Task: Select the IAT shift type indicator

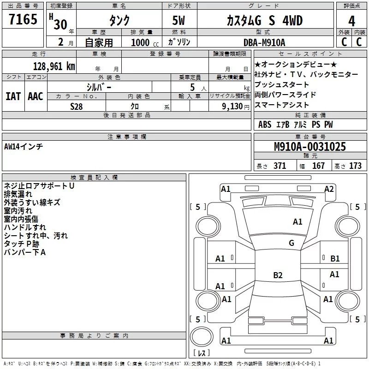Action: pyautogui.click(x=13, y=96)
